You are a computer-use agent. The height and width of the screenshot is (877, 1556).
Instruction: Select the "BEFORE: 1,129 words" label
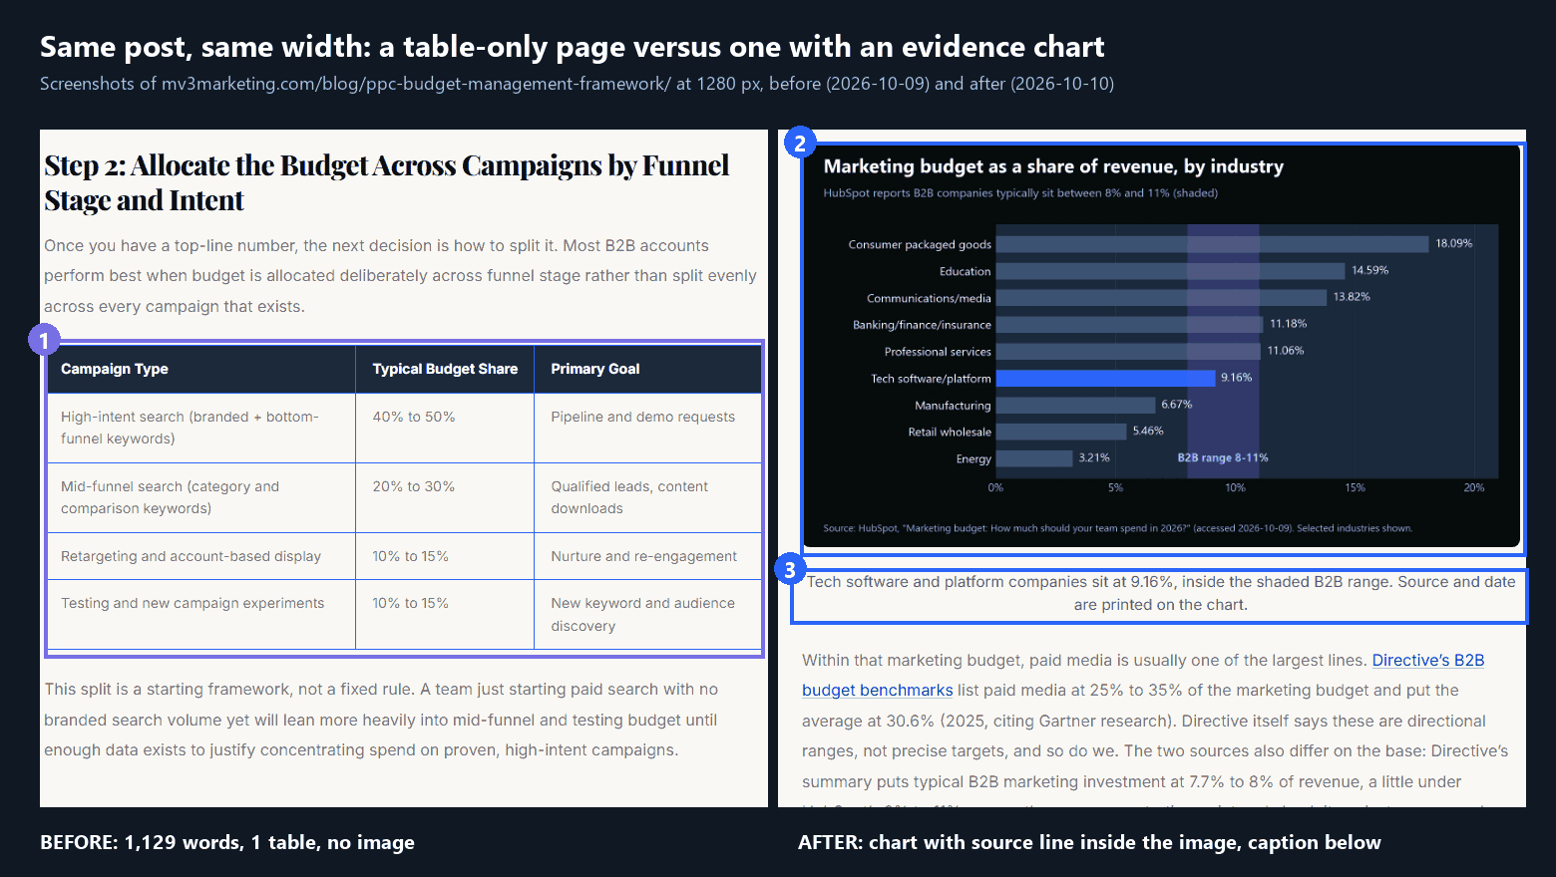click(x=227, y=842)
